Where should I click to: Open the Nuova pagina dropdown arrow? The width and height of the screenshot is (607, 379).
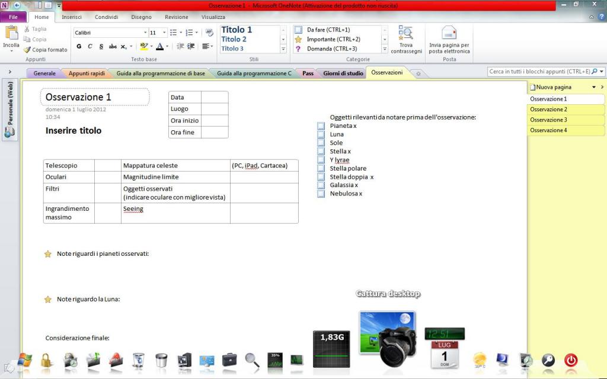pyautogui.click(x=594, y=88)
